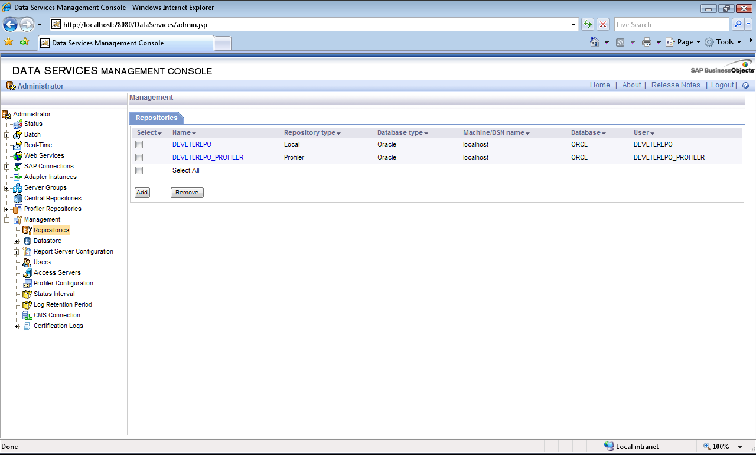This screenshot has height=455, width=756.
Task: Sort by the Name column header
Action: 184,133
